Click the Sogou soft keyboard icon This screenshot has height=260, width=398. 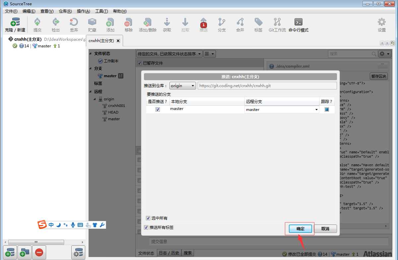coord(80,225)
